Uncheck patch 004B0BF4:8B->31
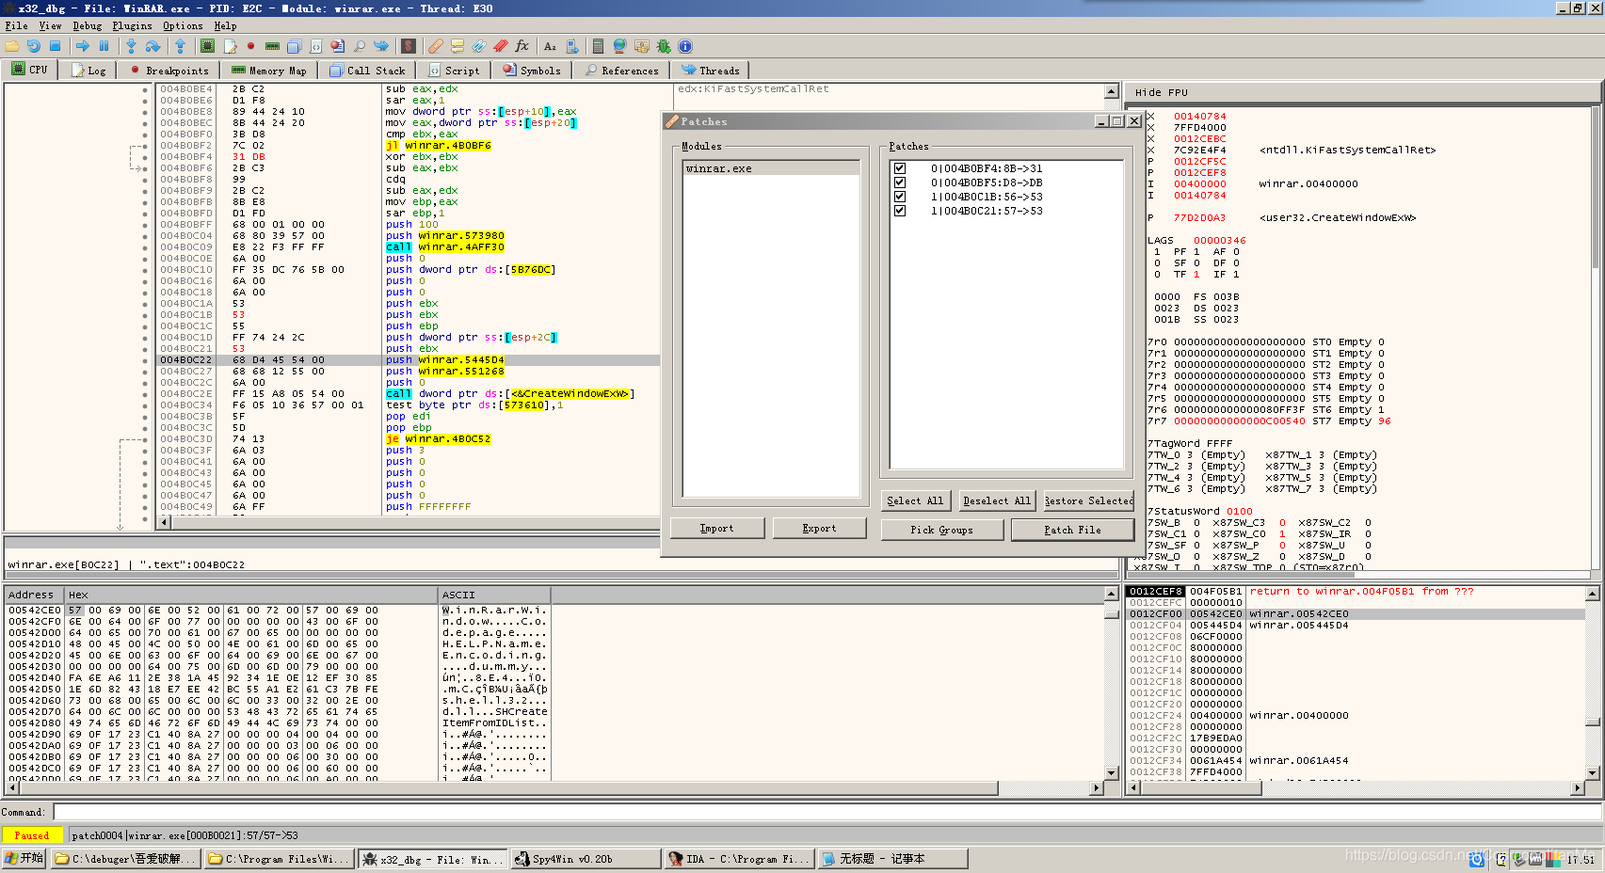Screen dimensions: 1605x873 pos(900,169)
